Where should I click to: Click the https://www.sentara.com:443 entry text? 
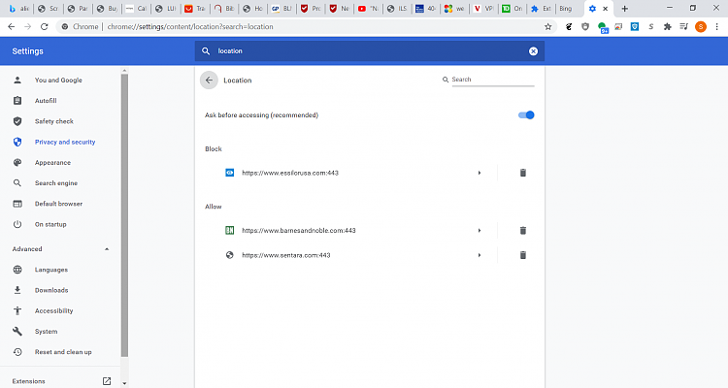click(x=286, y=255)
